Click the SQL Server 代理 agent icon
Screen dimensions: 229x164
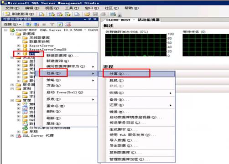tap(19, 136)
